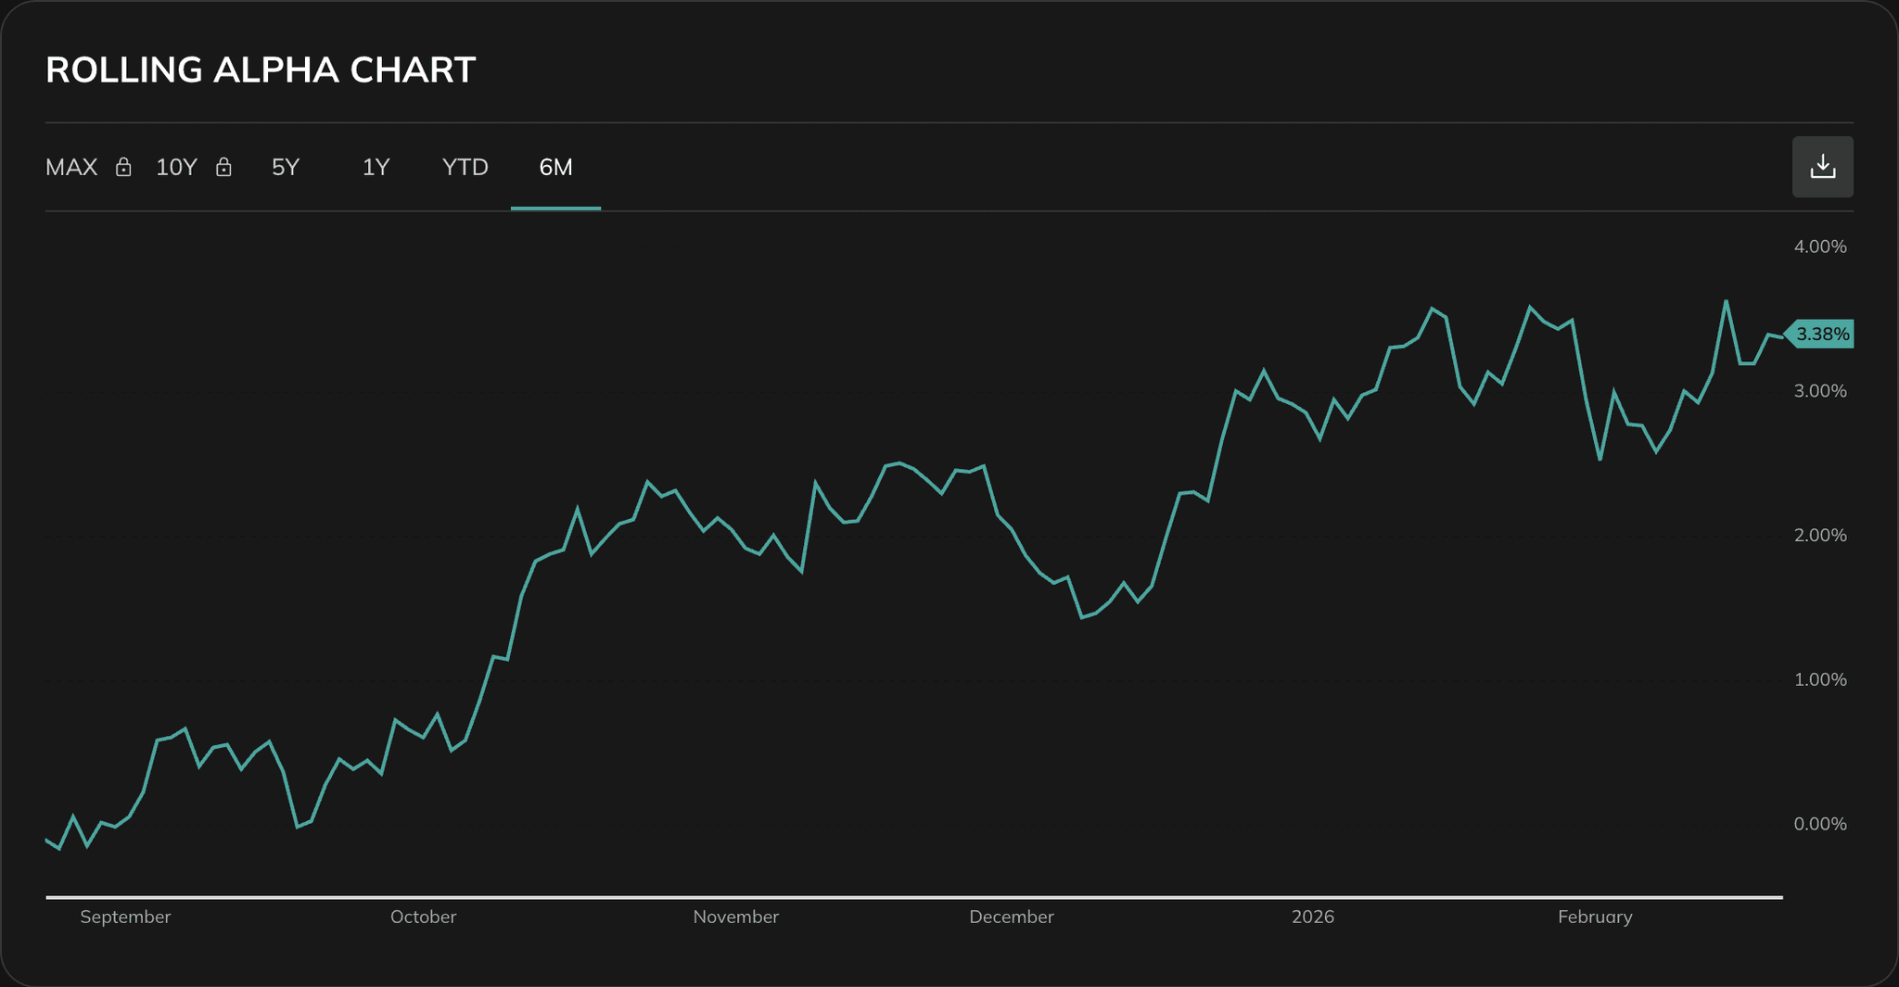
Task: Click the ROLLING ALPHA CHART title
Action: click(261, 69)
